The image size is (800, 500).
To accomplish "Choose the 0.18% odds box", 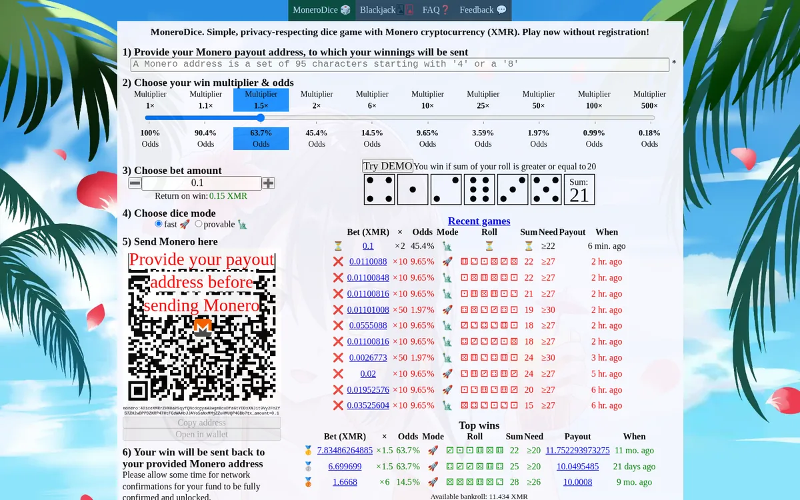I will pos(649,139).
